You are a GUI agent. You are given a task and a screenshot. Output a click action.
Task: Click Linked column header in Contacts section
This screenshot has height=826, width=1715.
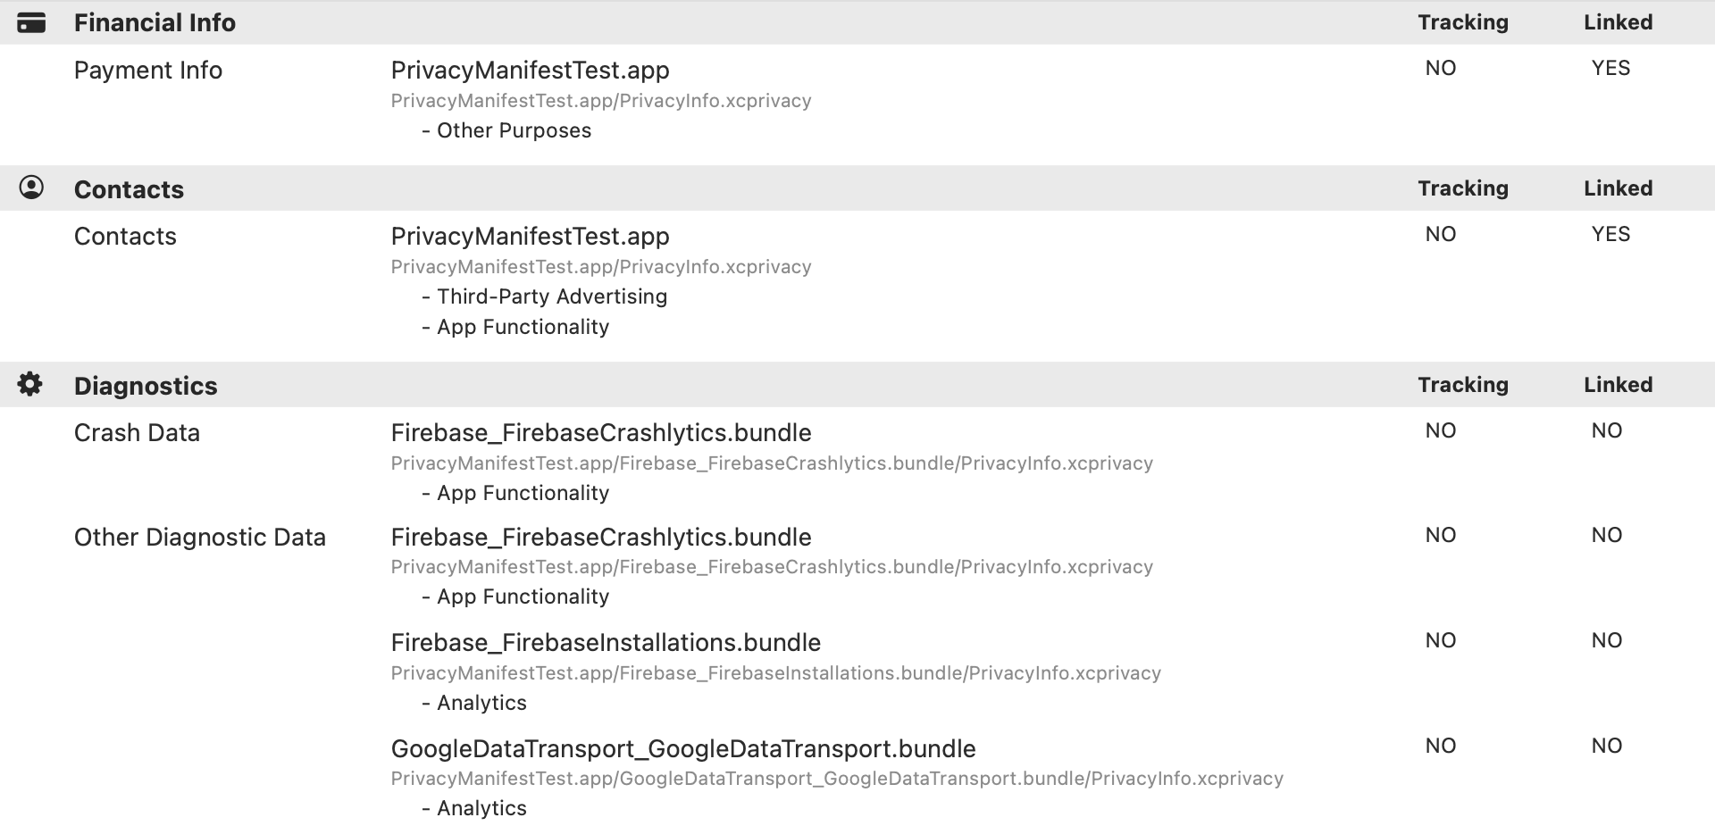1618,188
